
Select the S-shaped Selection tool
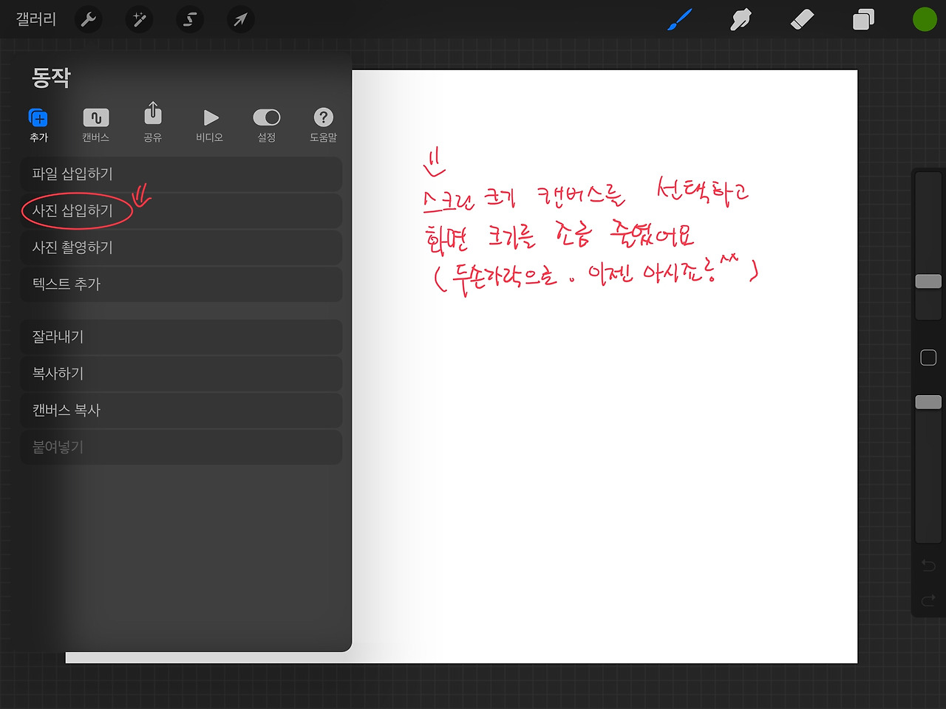click(x=190, y=19)
